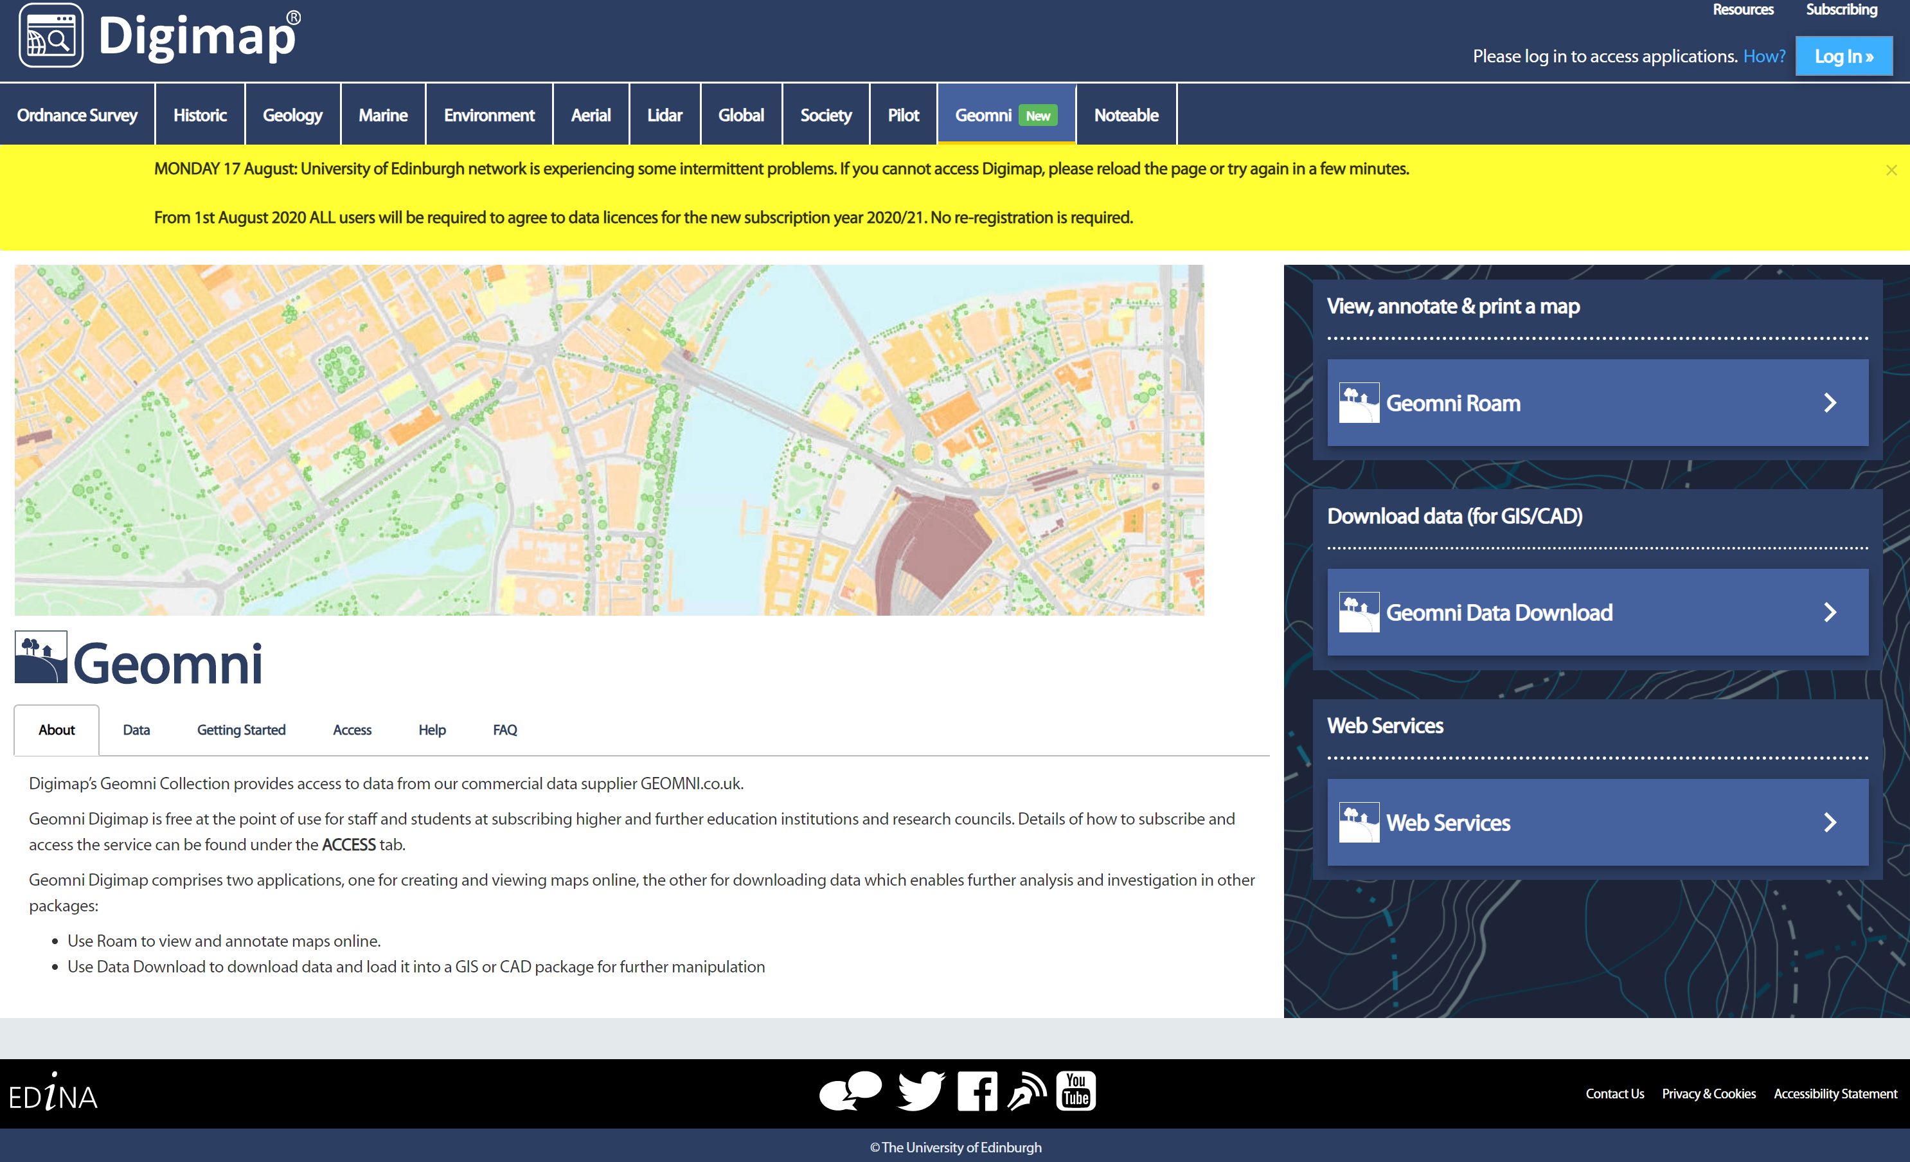Image resolution: width=1910 pixels, height=1162 pixels.
Task: Expand Geomni Roam with its chevron arrow
Action: pos(1830,403)
